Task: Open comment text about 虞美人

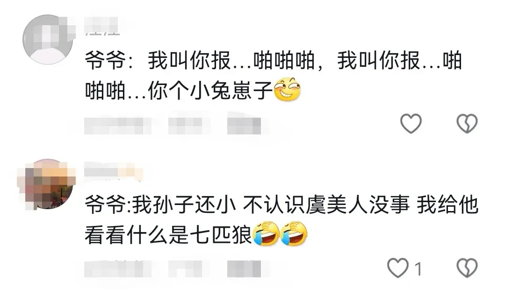Action: click(x=281, y=220)
